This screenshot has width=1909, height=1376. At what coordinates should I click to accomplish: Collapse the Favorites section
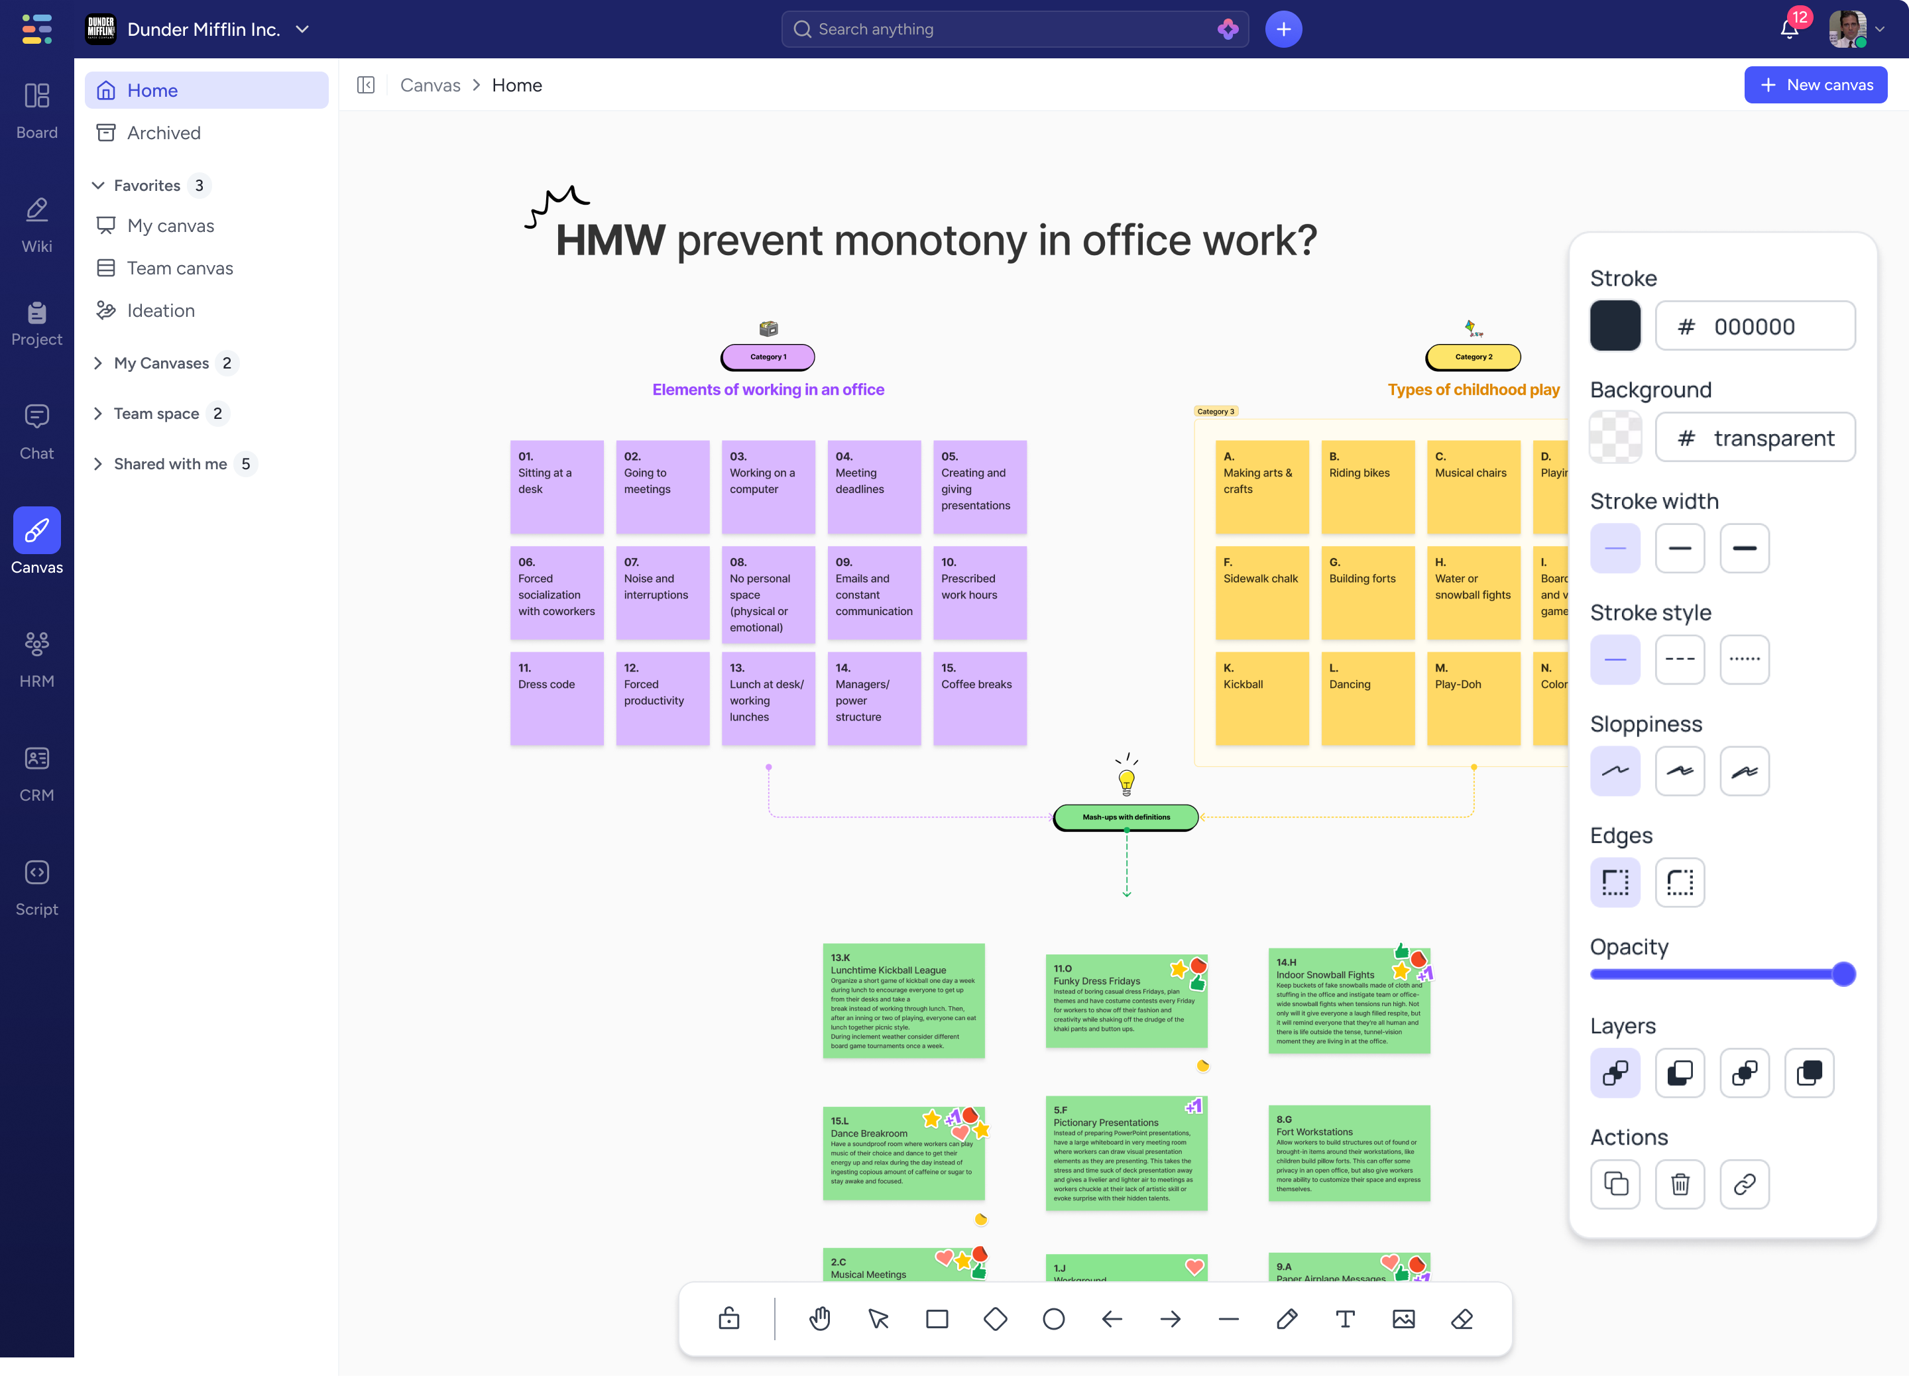click(x=99, y=185)
